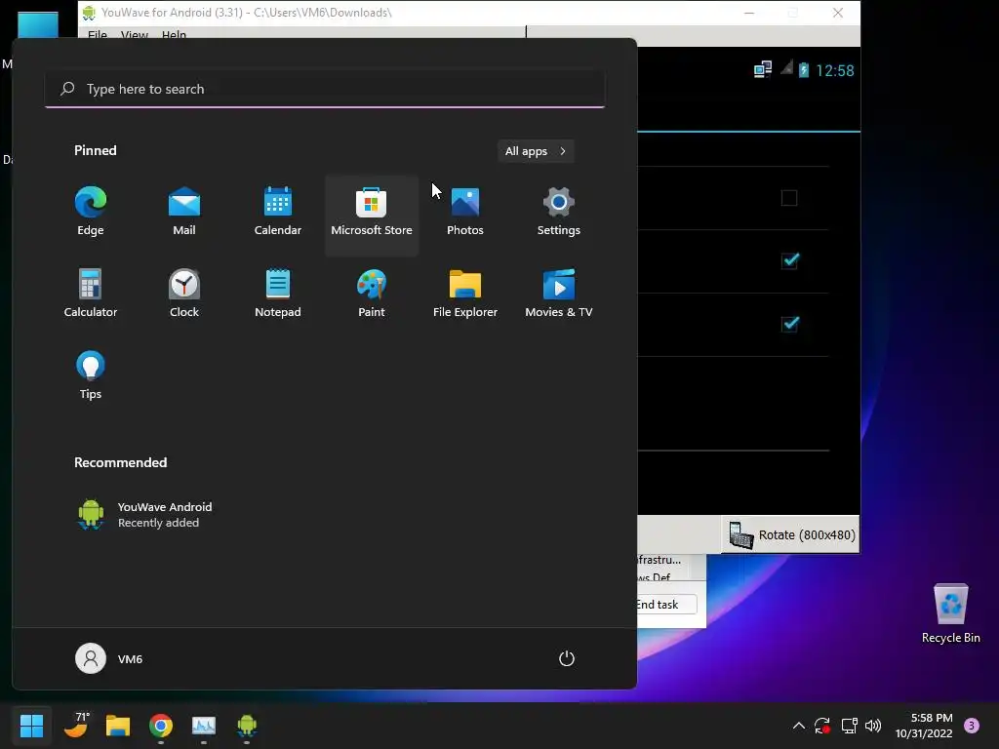
Task: Click the sync update tray icon
Action: pyautogui.click(x=822, y=726)
